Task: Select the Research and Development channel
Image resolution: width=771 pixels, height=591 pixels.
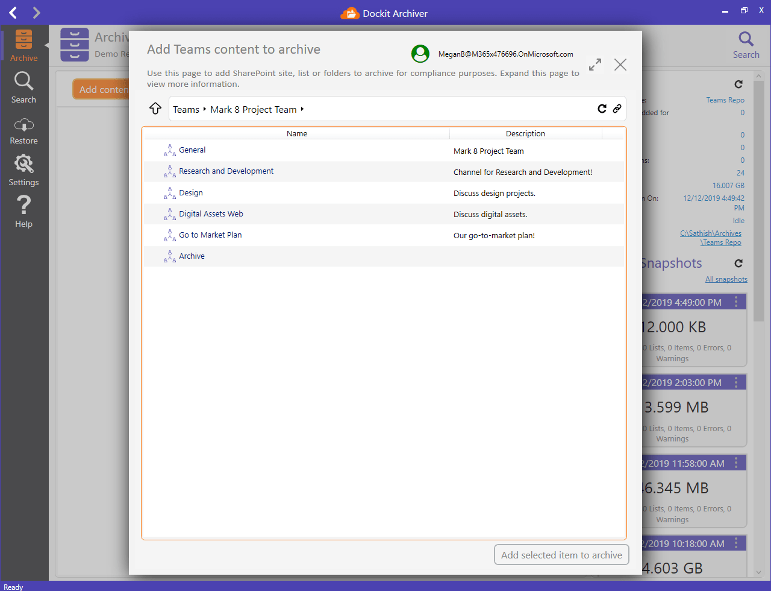Action: click(384, 172)
